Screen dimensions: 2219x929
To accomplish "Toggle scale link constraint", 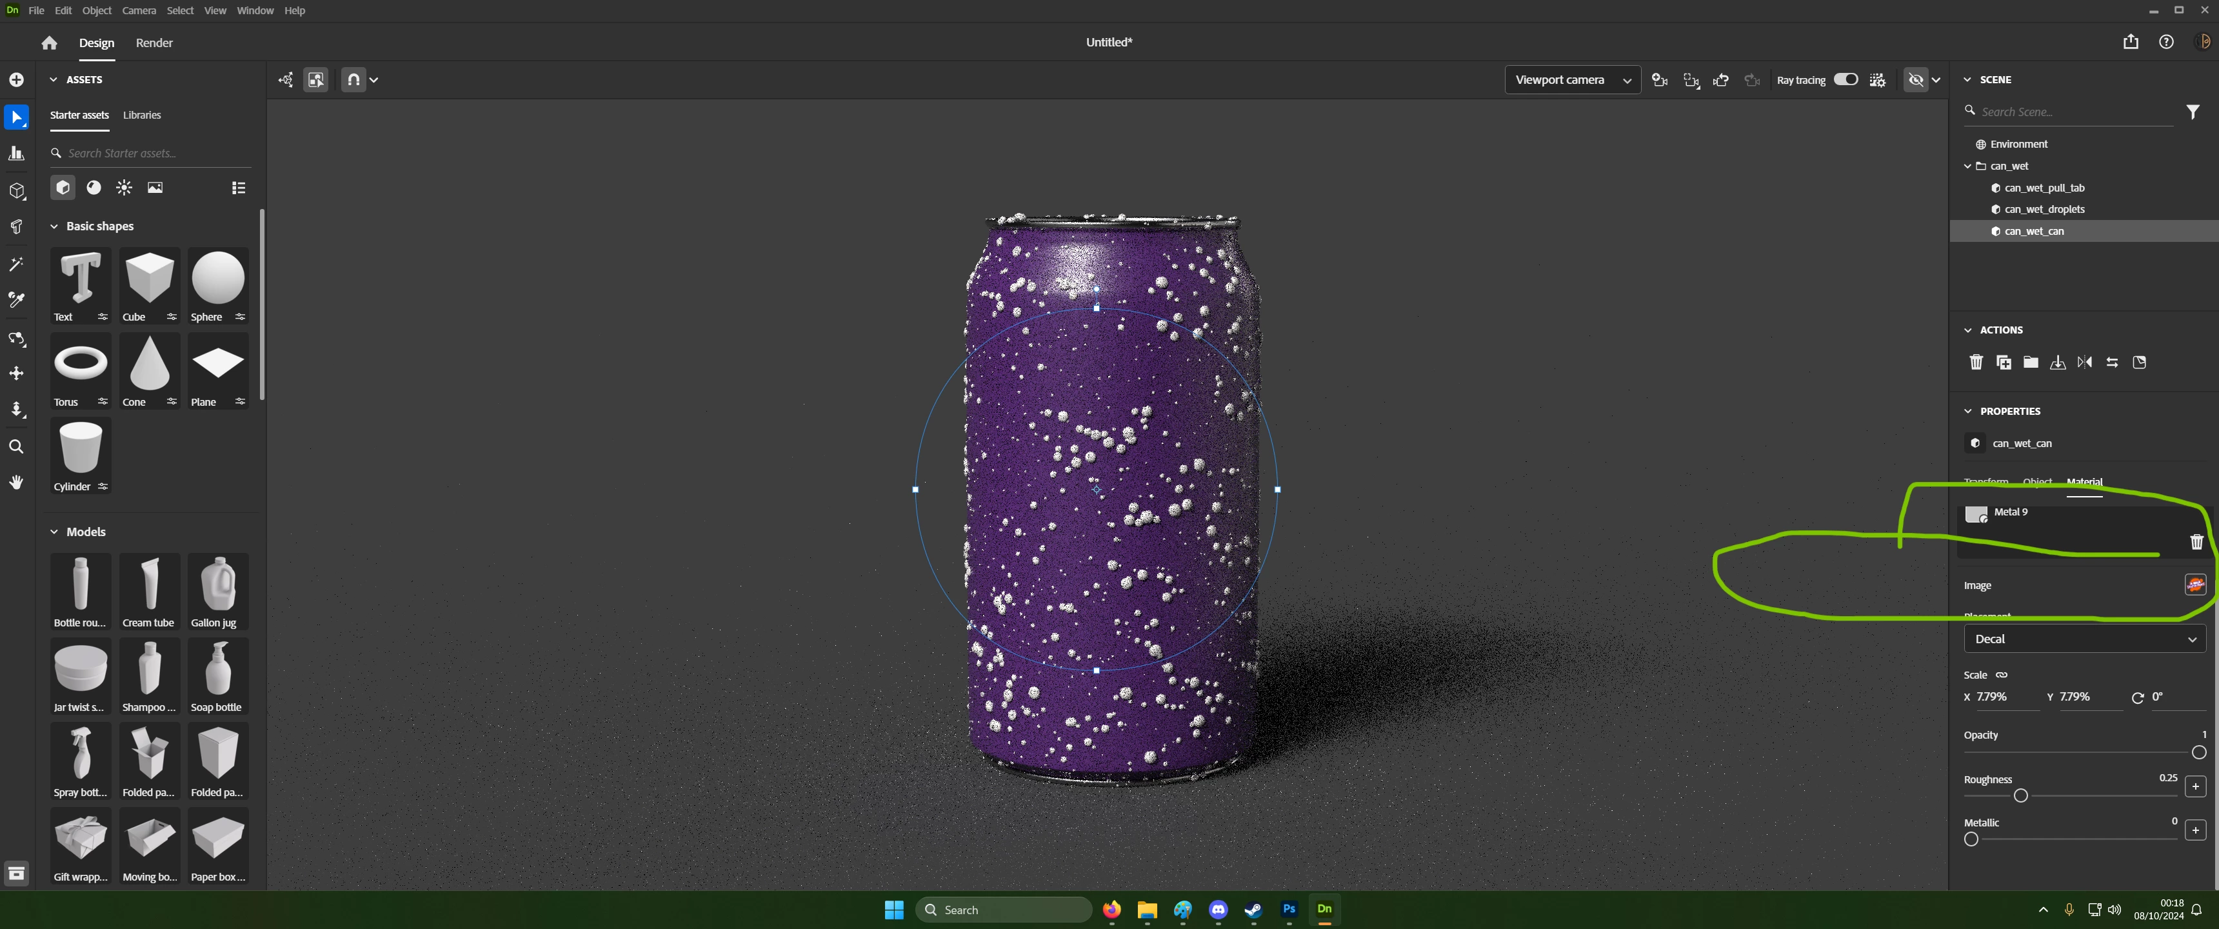I will [x=2002, y=675].
